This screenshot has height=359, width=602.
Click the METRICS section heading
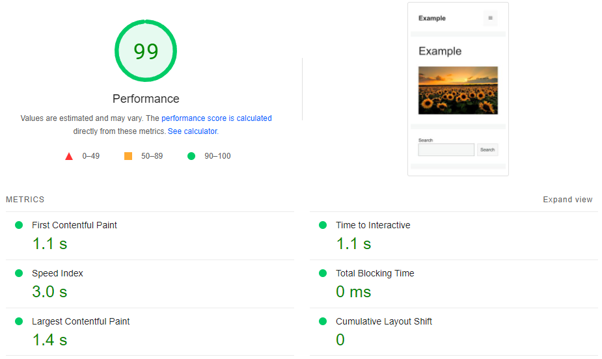click(25, 200)
